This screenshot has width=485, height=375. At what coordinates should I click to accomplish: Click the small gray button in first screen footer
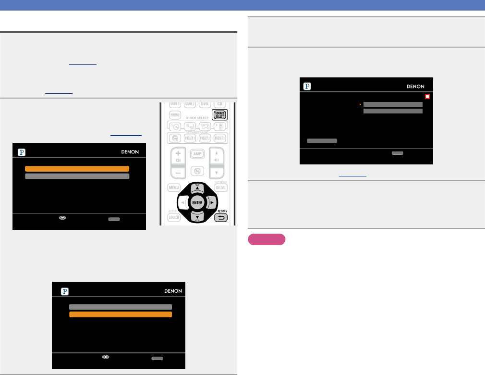click(114, 219)
